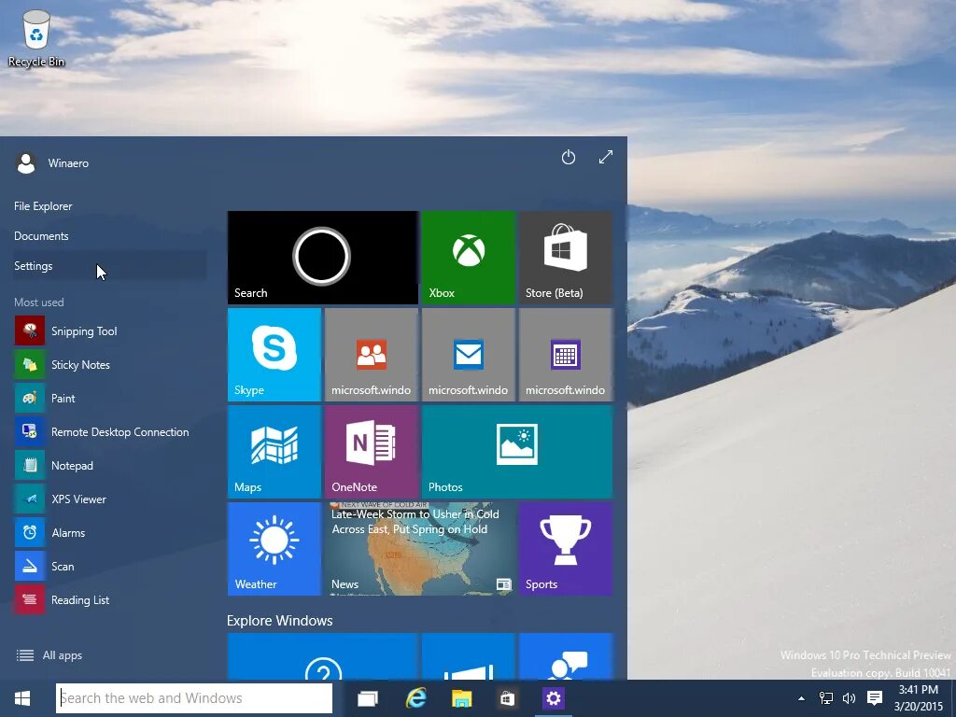Open the Alarms app entry
The height and width of the screenshot is (717, 956).
tap(110, 532)
